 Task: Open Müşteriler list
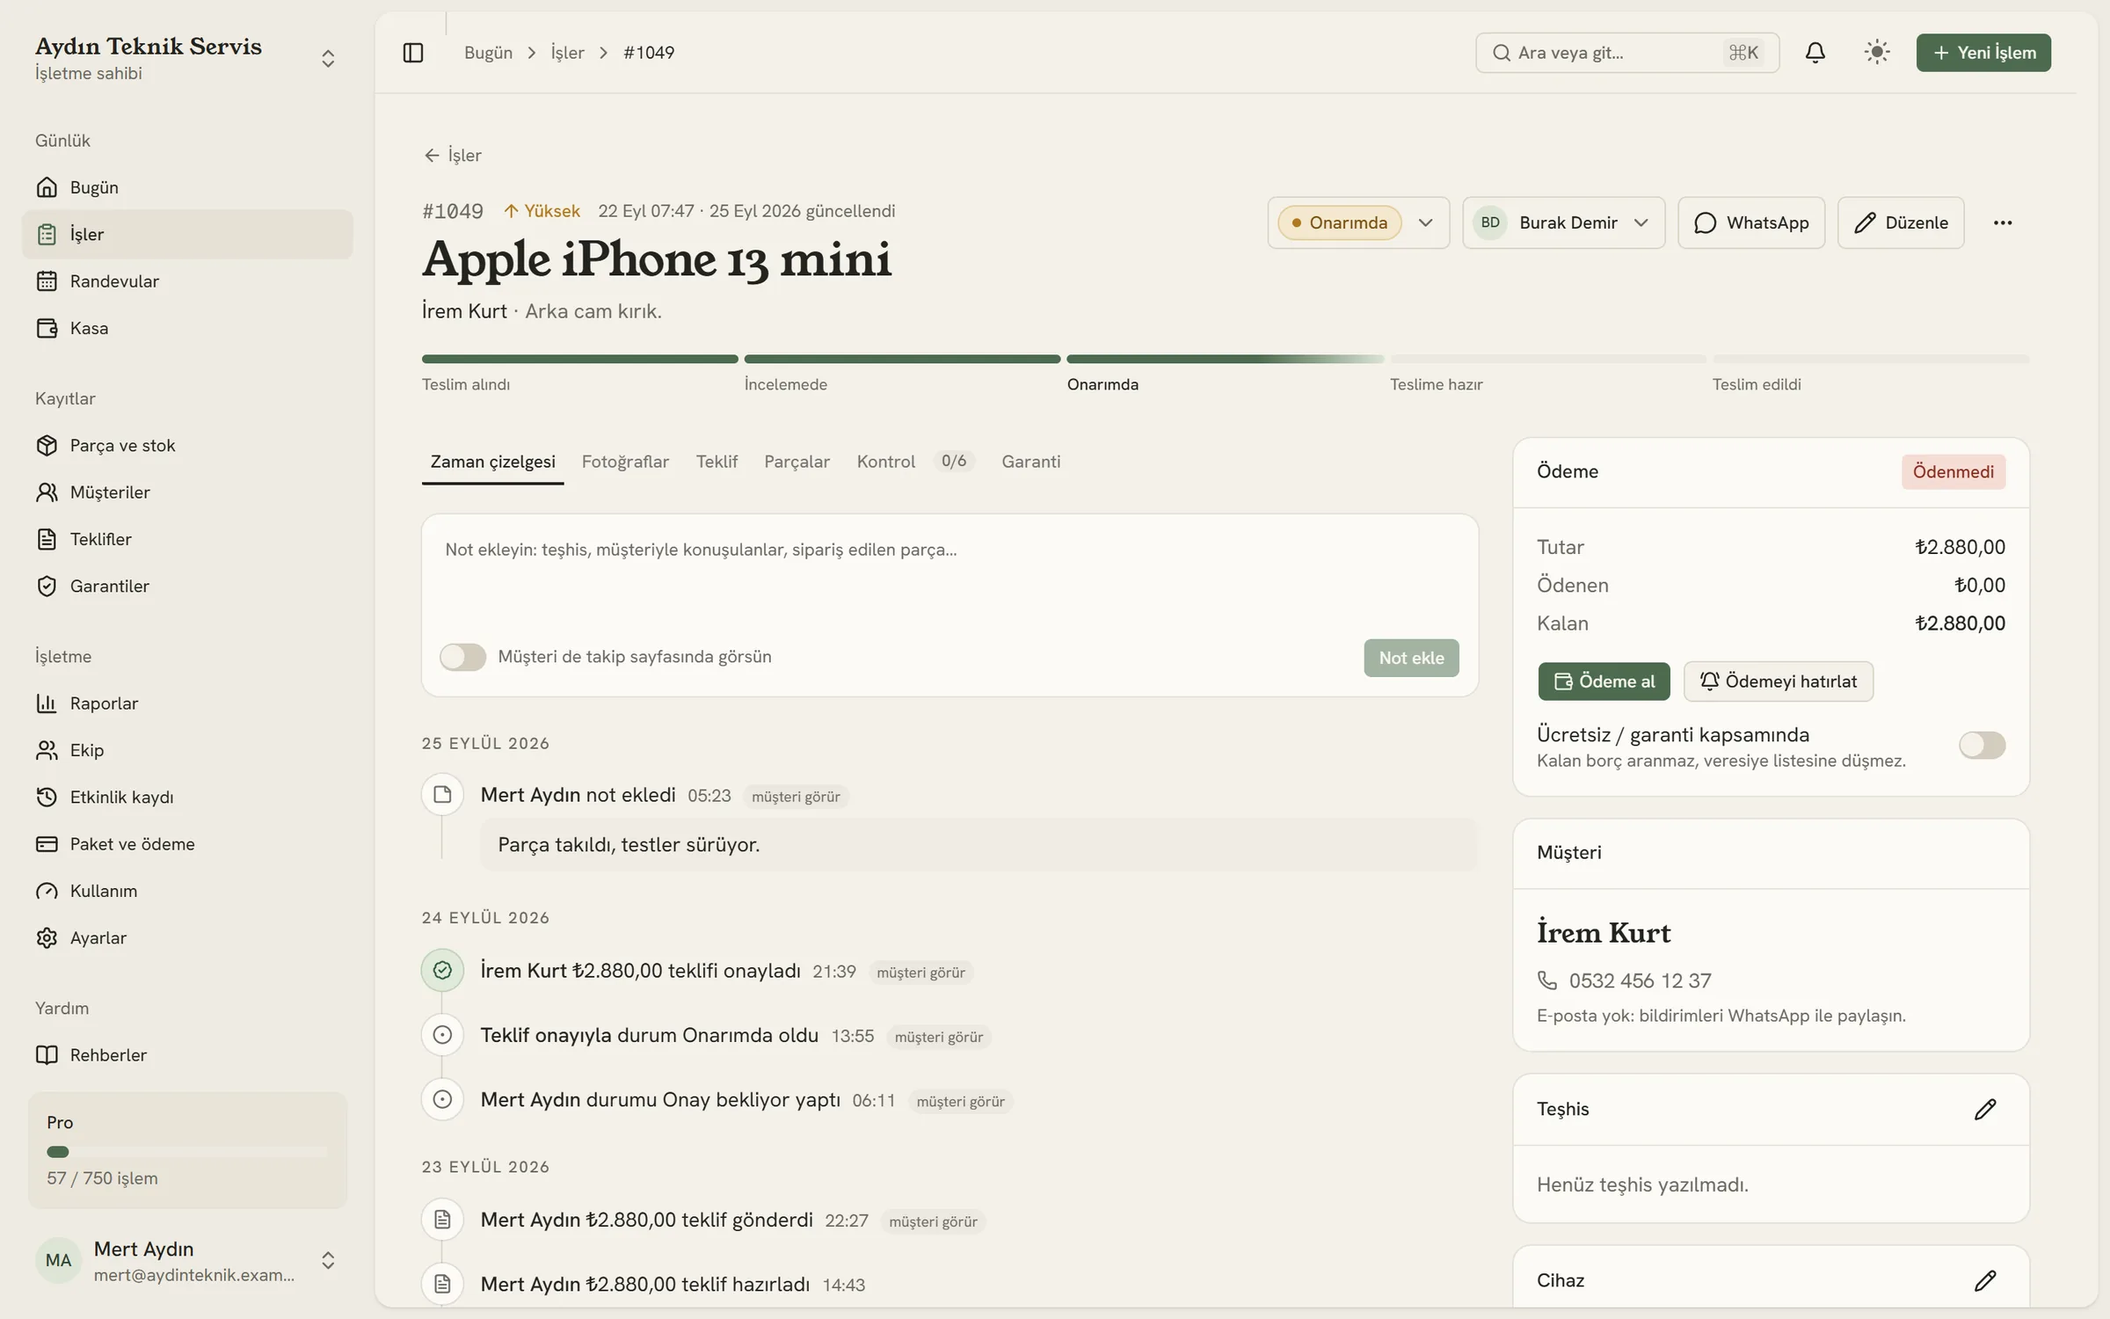coord(187,492)
